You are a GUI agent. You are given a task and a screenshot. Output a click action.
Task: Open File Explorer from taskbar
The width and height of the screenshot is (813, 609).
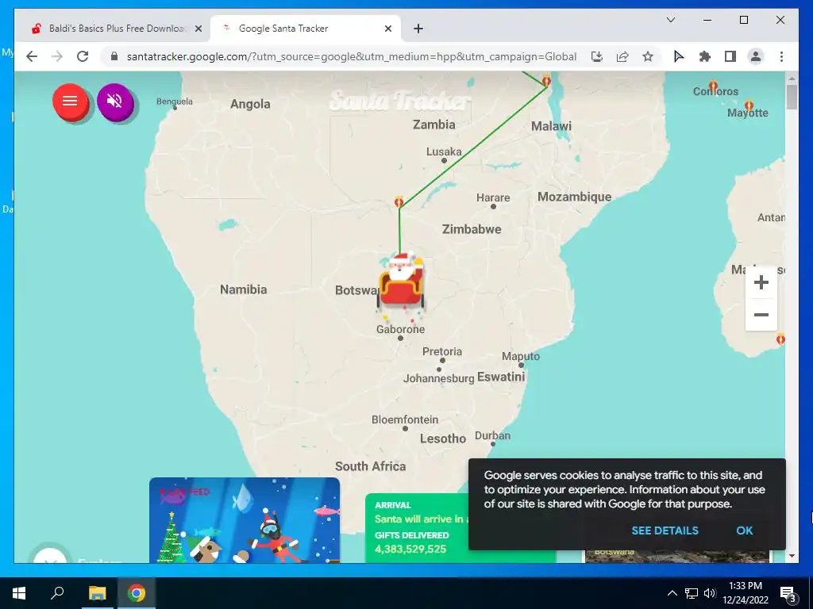pyautogui.click(x=97, y=593)
